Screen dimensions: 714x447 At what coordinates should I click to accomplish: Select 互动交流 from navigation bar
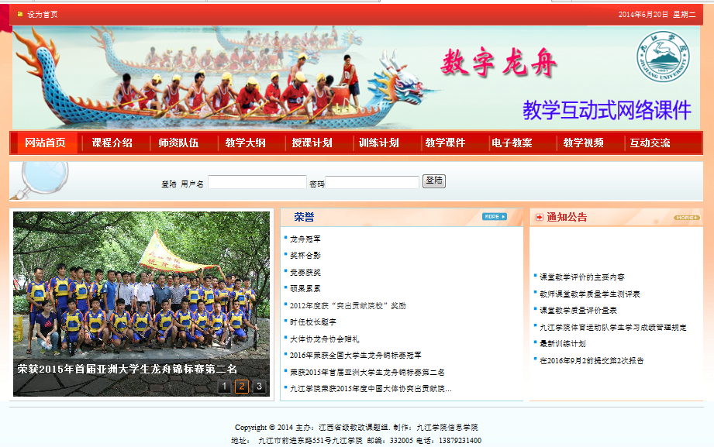click(650, 143)
